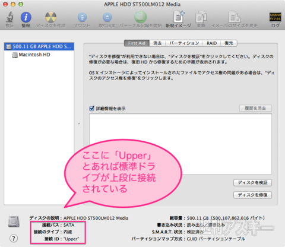Create a New Image (新規イメージ) icon
The height and width of the screenshot is (247, 285).
pos(179,17)
